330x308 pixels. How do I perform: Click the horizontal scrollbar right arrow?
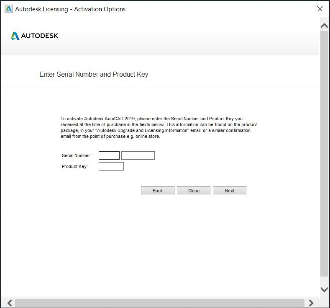click(310, 303)
